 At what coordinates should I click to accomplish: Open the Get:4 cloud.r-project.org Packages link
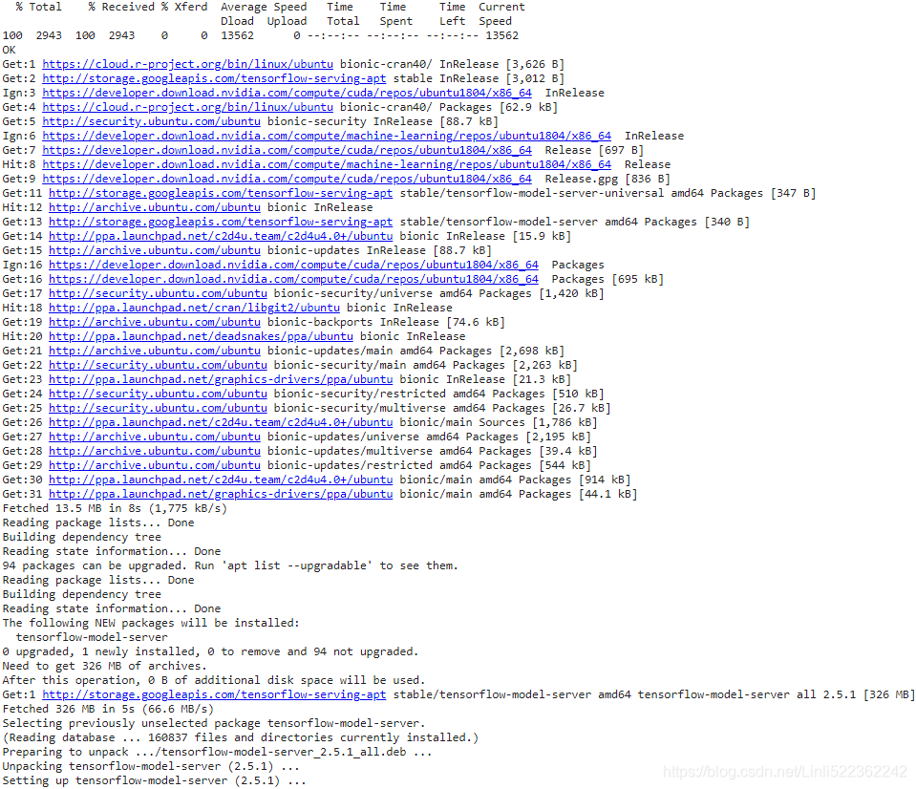[187, 107]
